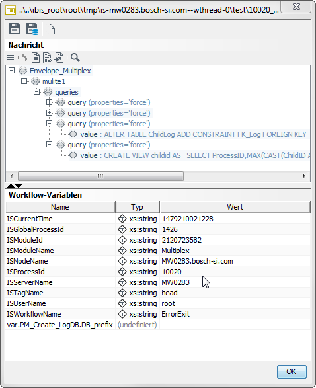Image resolution: width=316 pixels, height=388 pixels.
Task: Sort by the Name column header
Action: coord(60,207)
